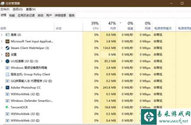Select the Adobe Photoshop CC icon
The image size is (191, 125).
pyautogui.click(x=8, y=88)
